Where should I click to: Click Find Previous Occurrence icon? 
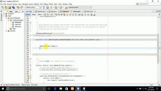[59, 15]
